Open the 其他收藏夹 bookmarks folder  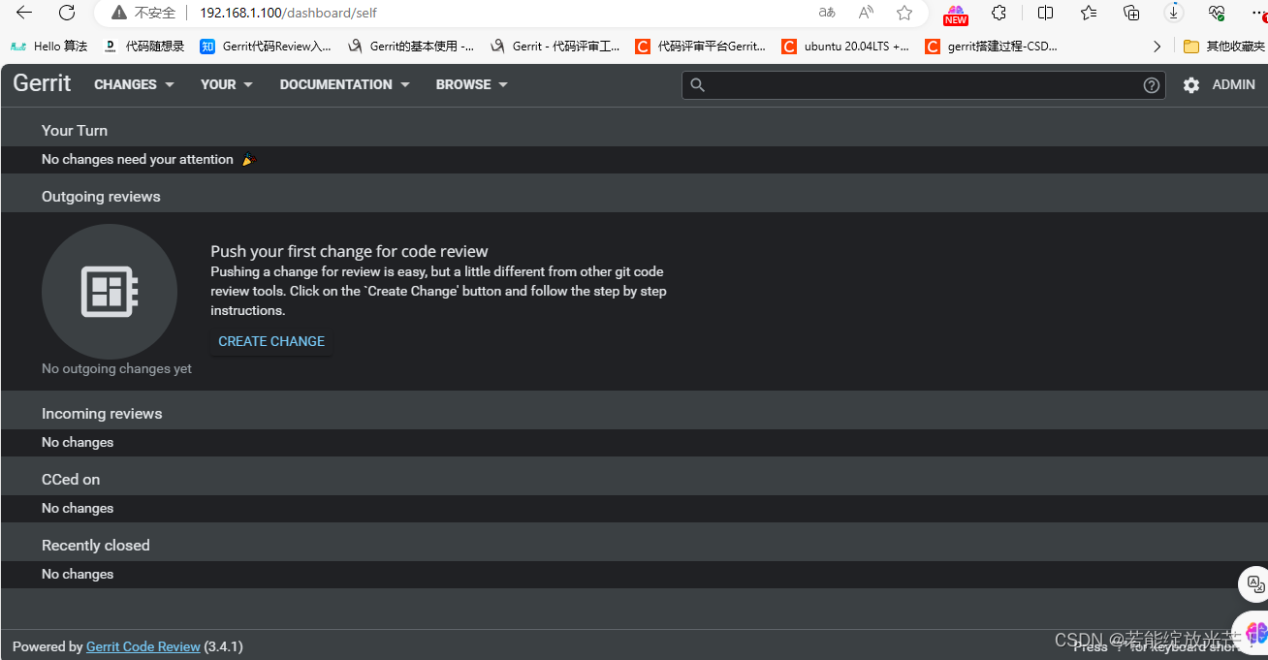1224,46
